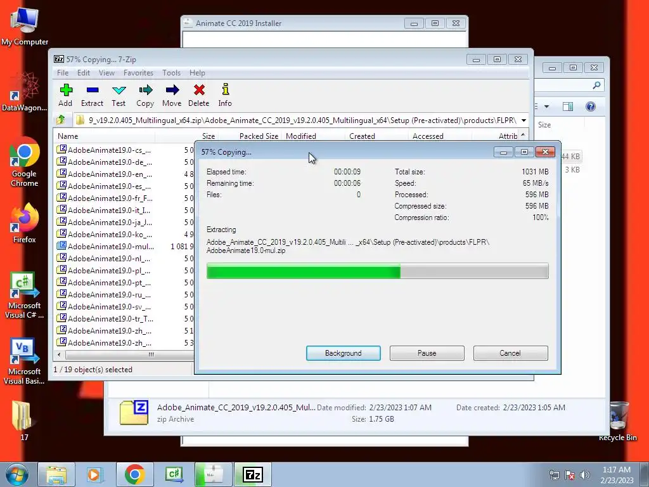Select the AdobeAnimate19.0-ru_ file
Viewport: 649px width, 487px height.
coord(105,294)
